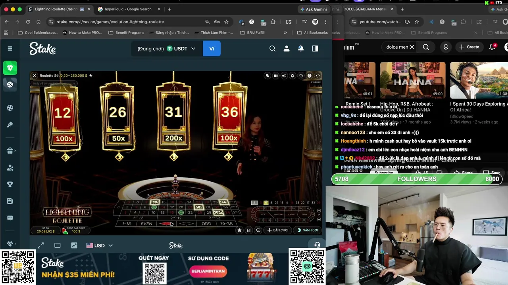Bet on black diamond on roulette table
The height and width of the screenshot is (285, 508).
tap(187, 224)
